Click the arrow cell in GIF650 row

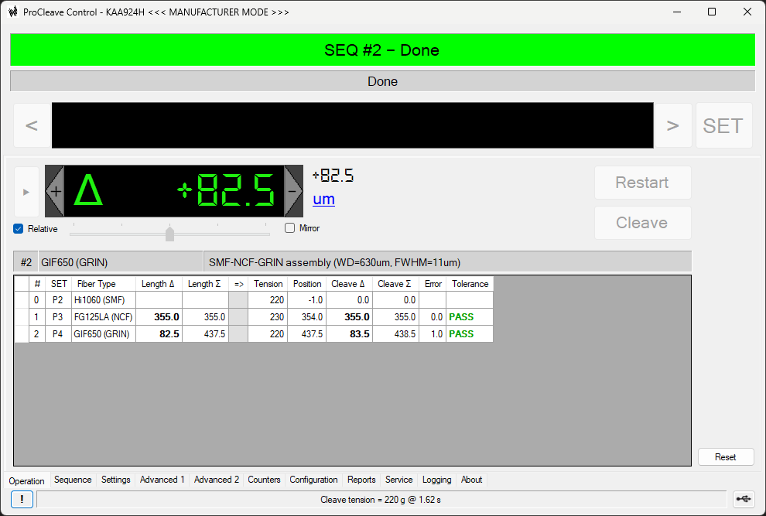point(238,334)
